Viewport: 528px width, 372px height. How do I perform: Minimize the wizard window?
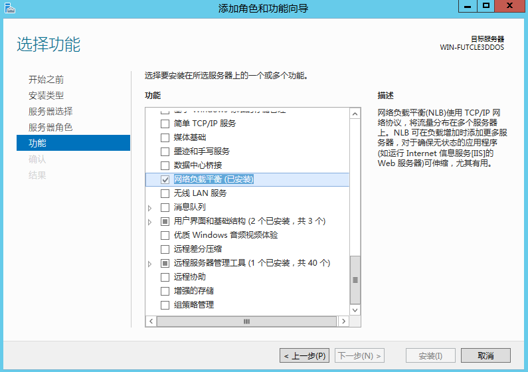(468, 6)
